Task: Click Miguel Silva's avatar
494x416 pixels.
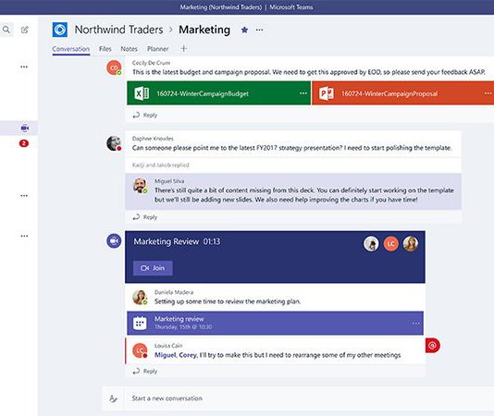Action: coord(141,186)
